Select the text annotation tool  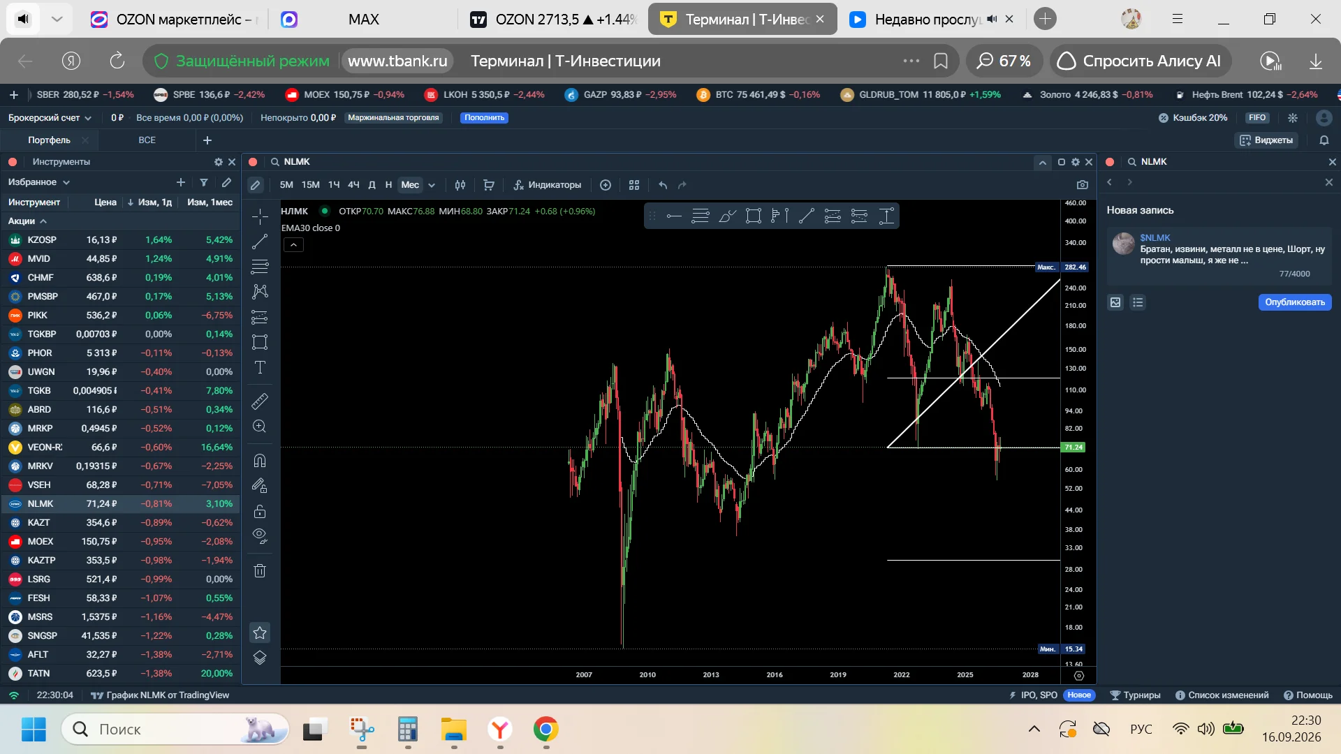260,367
